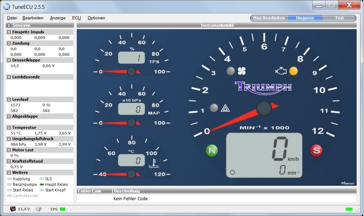Collapse the Lambdasonde section
This screenshot has height=216, width=364.
coord(9,77)
